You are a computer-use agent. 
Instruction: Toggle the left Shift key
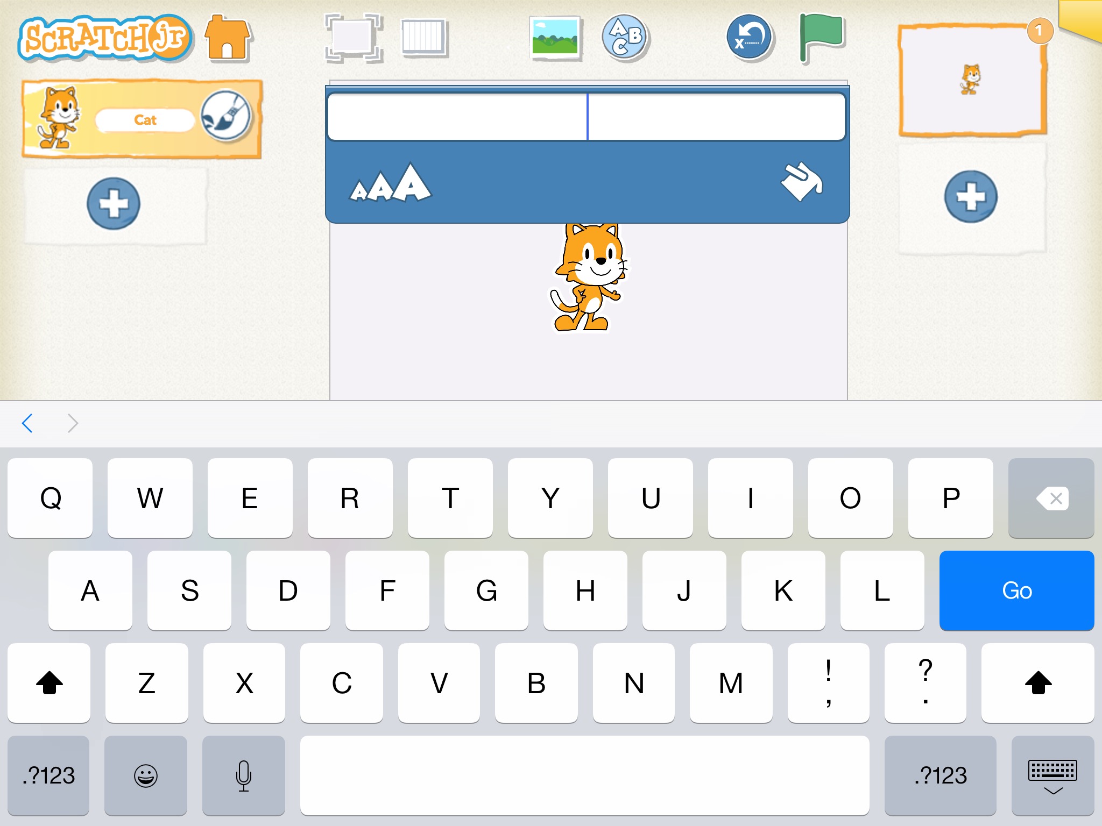[x=49, y=683]
